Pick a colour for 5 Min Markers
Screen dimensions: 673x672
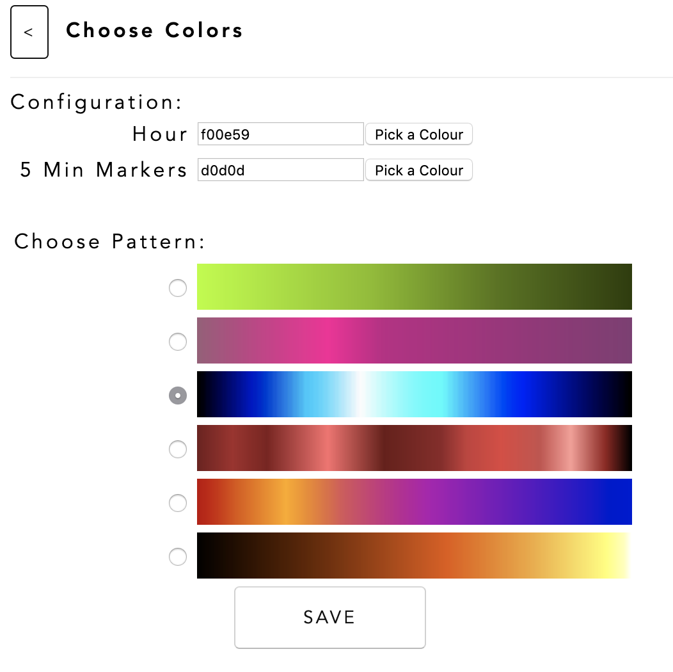[x=419, y=170]
